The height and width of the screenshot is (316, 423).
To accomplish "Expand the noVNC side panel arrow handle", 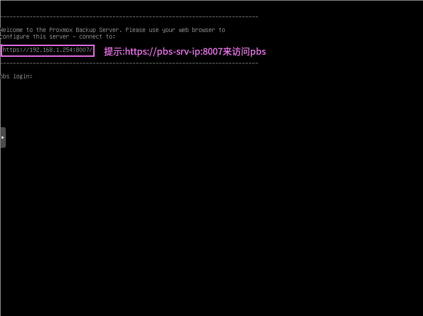I will 3,137.
